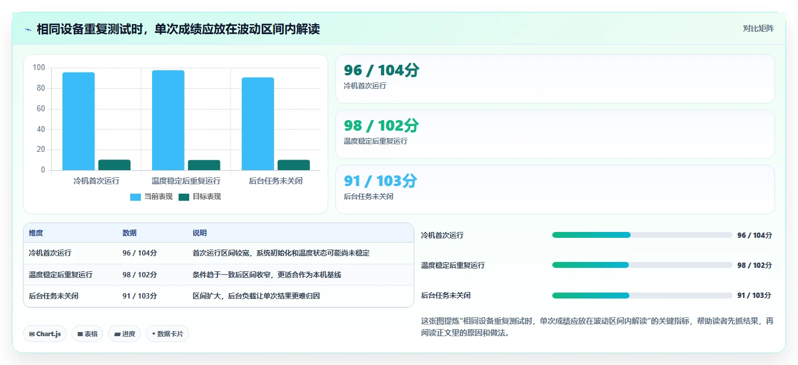798x365 pixels.
Task: Click the dark green bar for 后台任务未关闭
Action: (x=294, y=165)
